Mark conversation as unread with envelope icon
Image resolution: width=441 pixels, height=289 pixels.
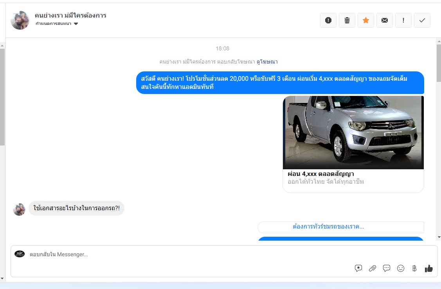tap(384, 20)
